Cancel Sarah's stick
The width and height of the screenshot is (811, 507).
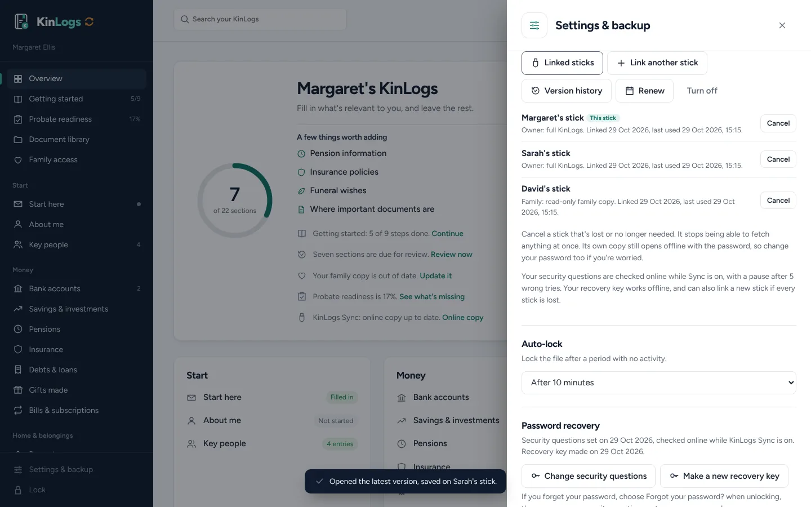point(778,159)
